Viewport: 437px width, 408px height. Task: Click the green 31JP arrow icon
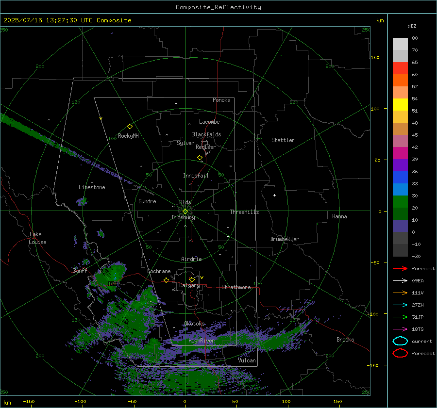[x=400, y=317]
